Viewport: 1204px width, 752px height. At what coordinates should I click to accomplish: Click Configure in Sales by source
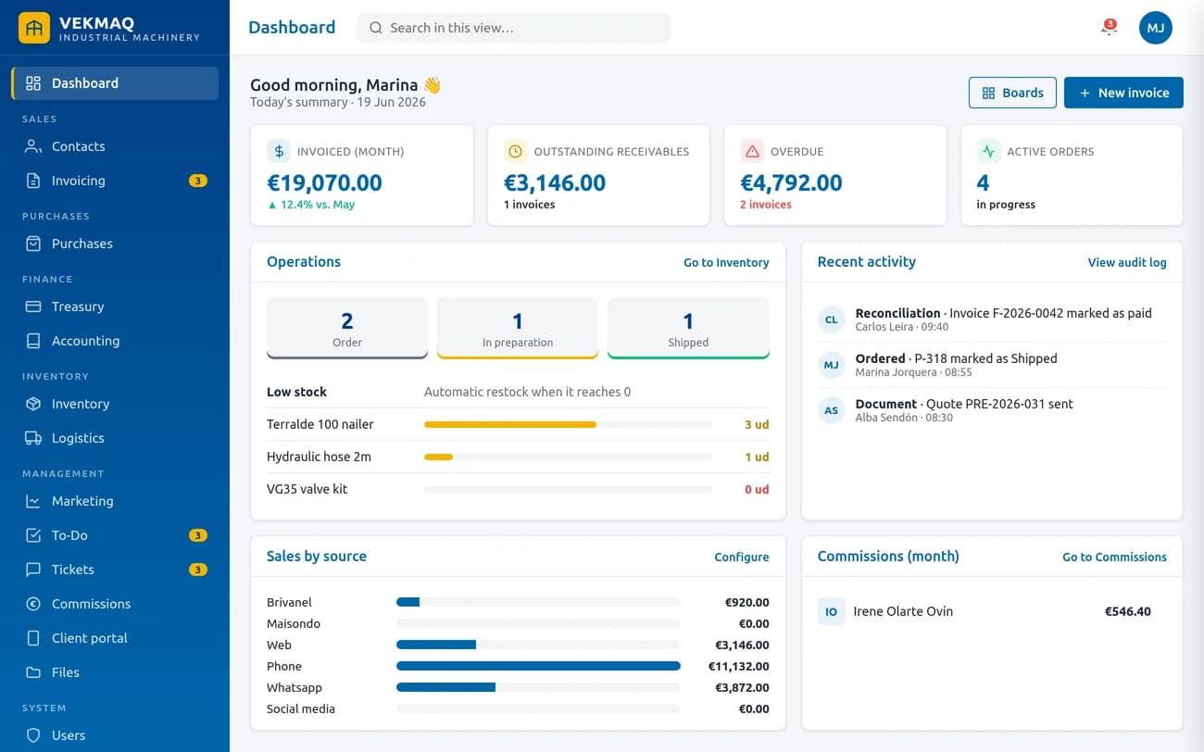tap(742, 558)
